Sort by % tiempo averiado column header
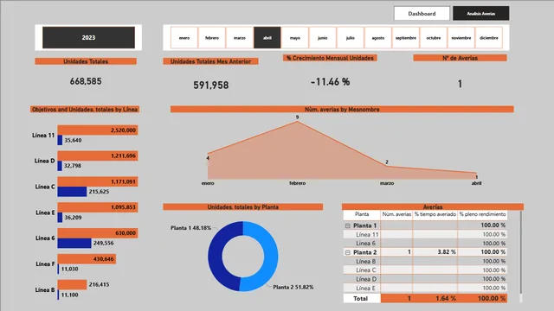This screenshot has height=311, width=554. (435, 214)
